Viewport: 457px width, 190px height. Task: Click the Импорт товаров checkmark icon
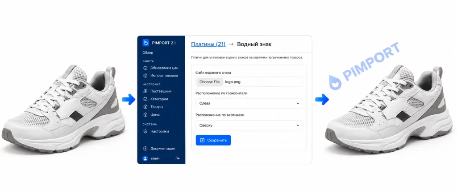coord(146,76)
